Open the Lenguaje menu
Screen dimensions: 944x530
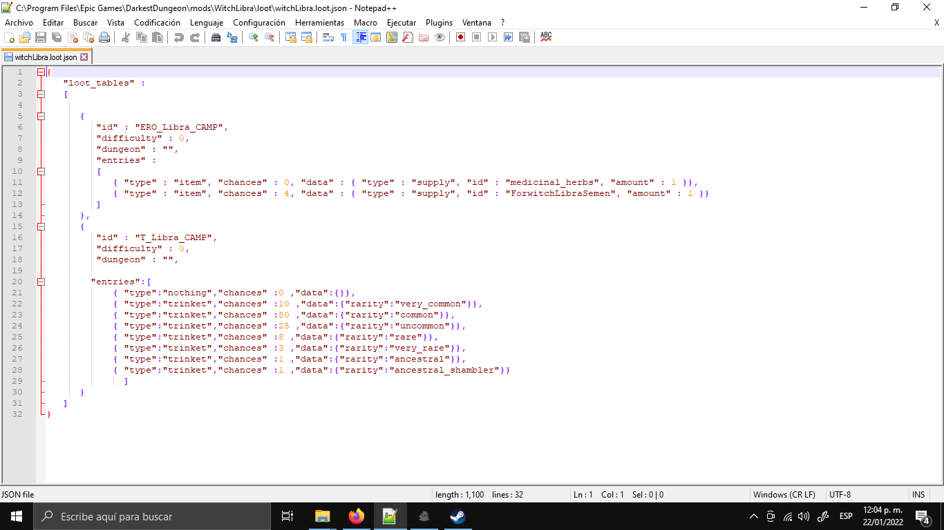207,23
